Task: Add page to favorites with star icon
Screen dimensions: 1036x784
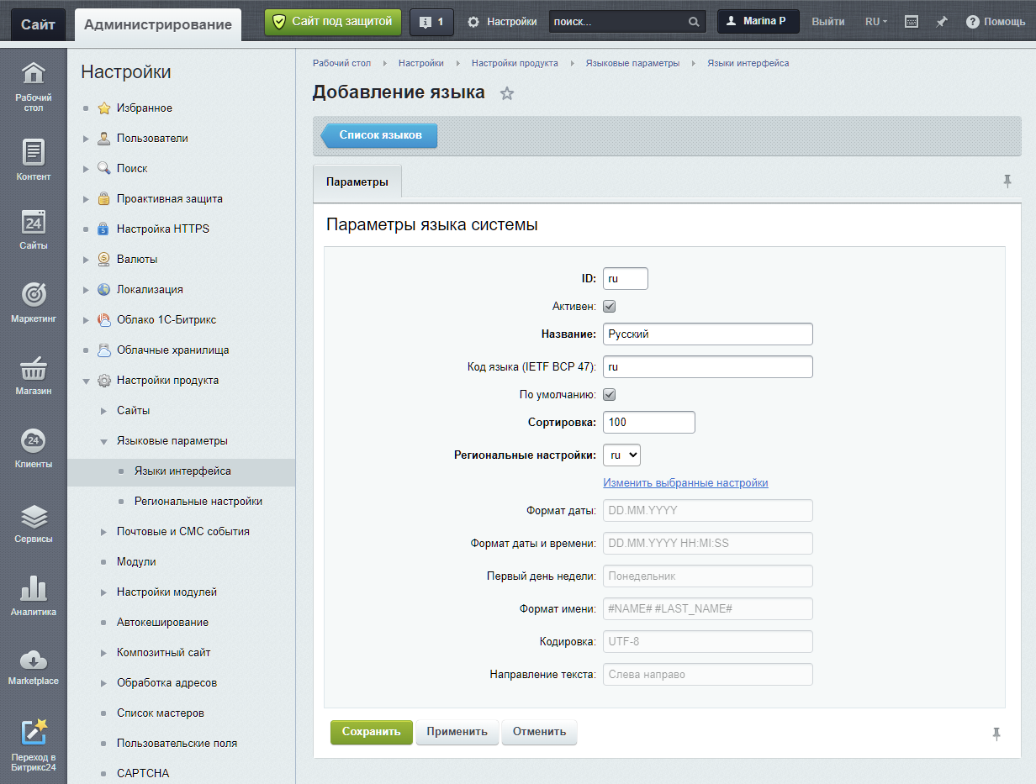Action: coord(506,93)
